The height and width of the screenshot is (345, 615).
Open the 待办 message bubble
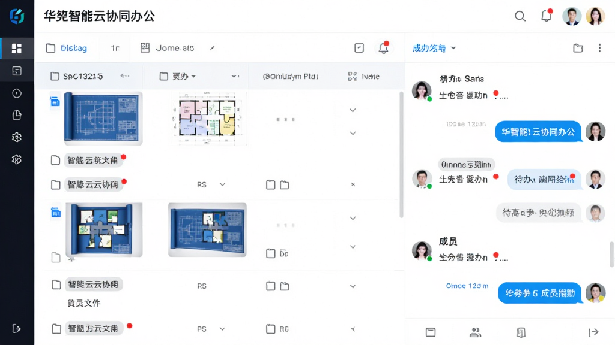pyautogui.click(x=543, y=180)
